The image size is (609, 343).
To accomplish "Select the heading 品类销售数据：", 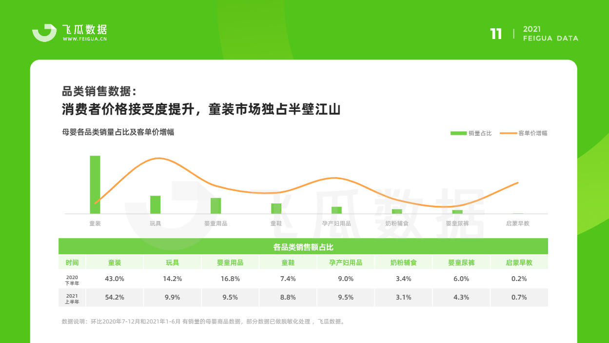I will [x=100, y=91].
